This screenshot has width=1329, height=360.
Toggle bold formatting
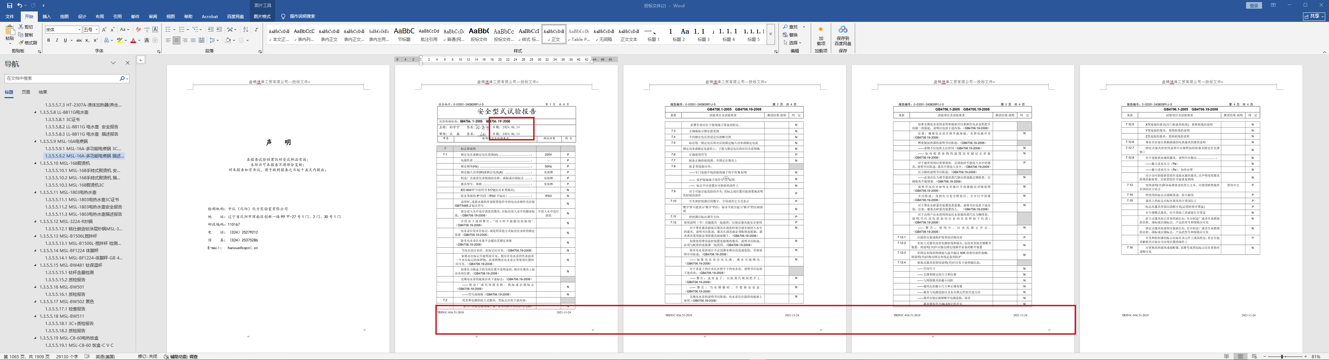49,40
